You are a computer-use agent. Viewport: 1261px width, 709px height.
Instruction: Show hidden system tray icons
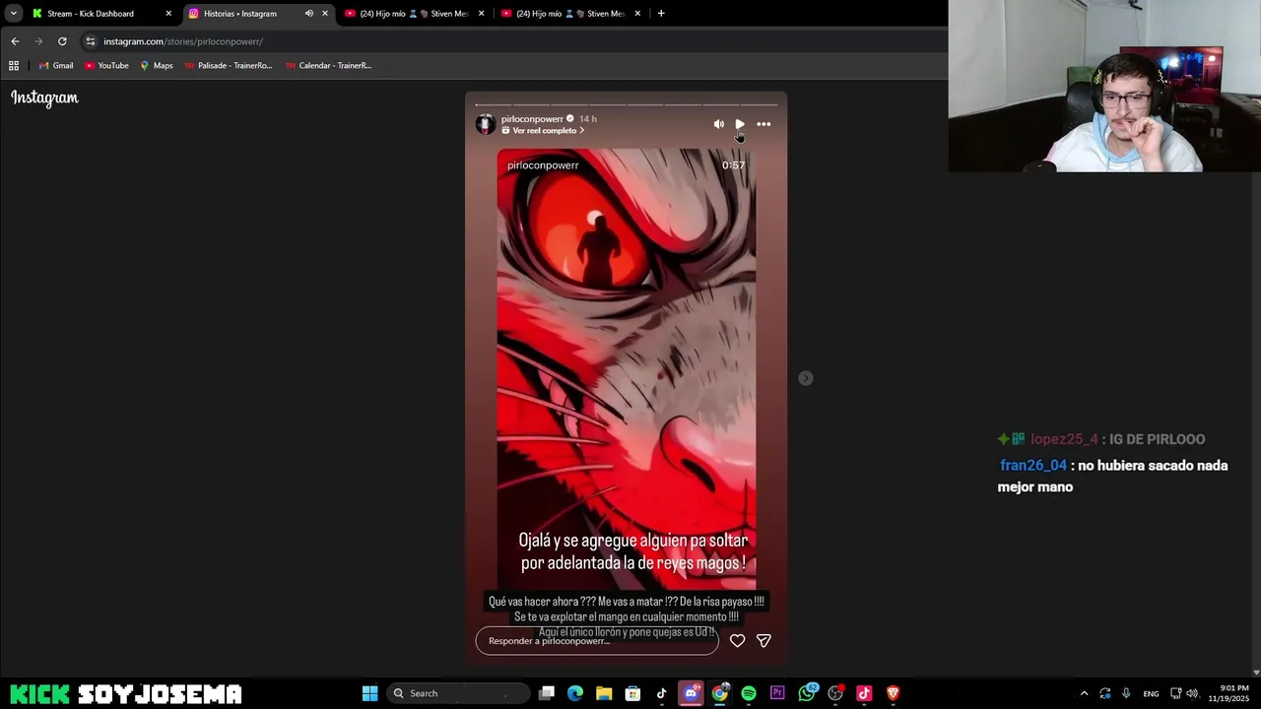click(1084, 693)
